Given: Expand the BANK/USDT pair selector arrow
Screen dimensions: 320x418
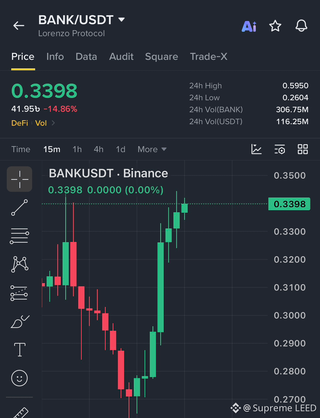Looking at the screenshot, I should pyautogui.click(x=121, y=19).
